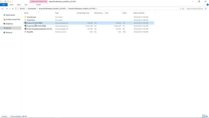Select the ReadMe text document

(x=30, y=32)
